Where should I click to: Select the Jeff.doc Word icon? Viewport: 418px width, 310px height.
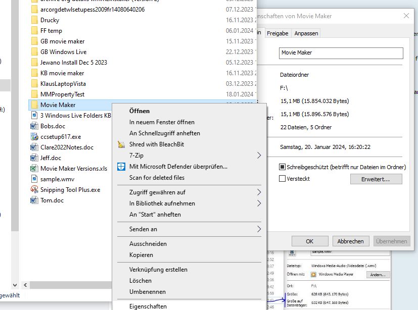tap(34, 158)
